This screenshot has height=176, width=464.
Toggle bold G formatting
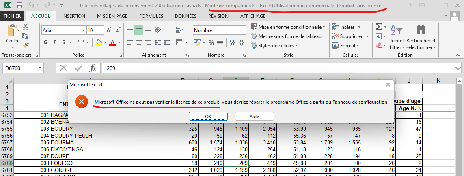point(45,42)
